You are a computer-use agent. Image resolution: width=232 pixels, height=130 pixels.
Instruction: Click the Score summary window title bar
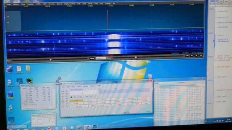click(37, 85)
